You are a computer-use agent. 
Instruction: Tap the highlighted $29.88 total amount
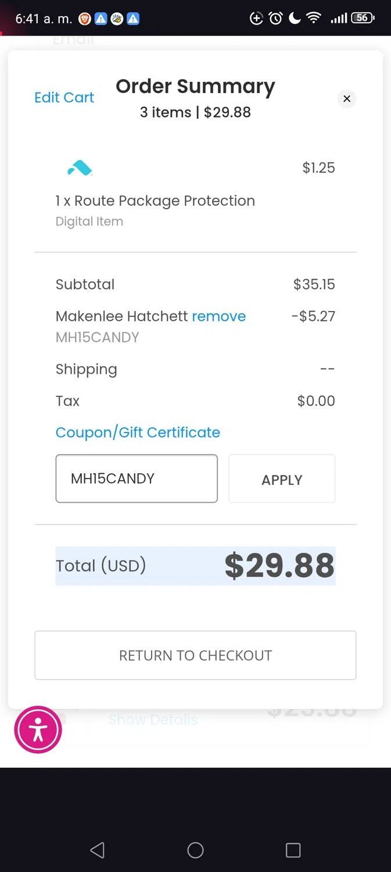[x=279, y=566]
